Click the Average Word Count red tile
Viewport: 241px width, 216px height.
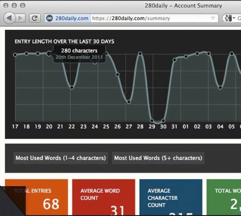click(103, 197)
